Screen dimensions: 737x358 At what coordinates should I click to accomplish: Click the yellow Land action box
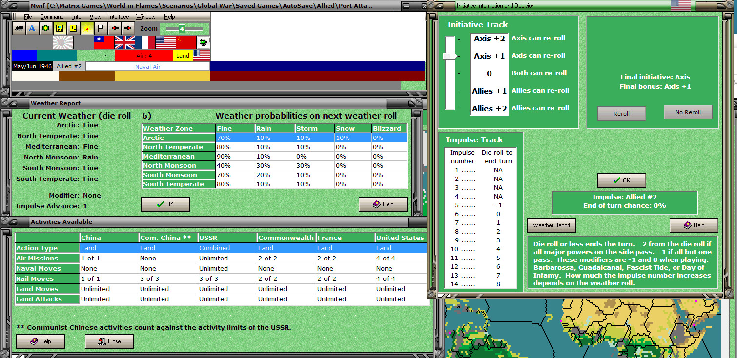coord(183,56)
